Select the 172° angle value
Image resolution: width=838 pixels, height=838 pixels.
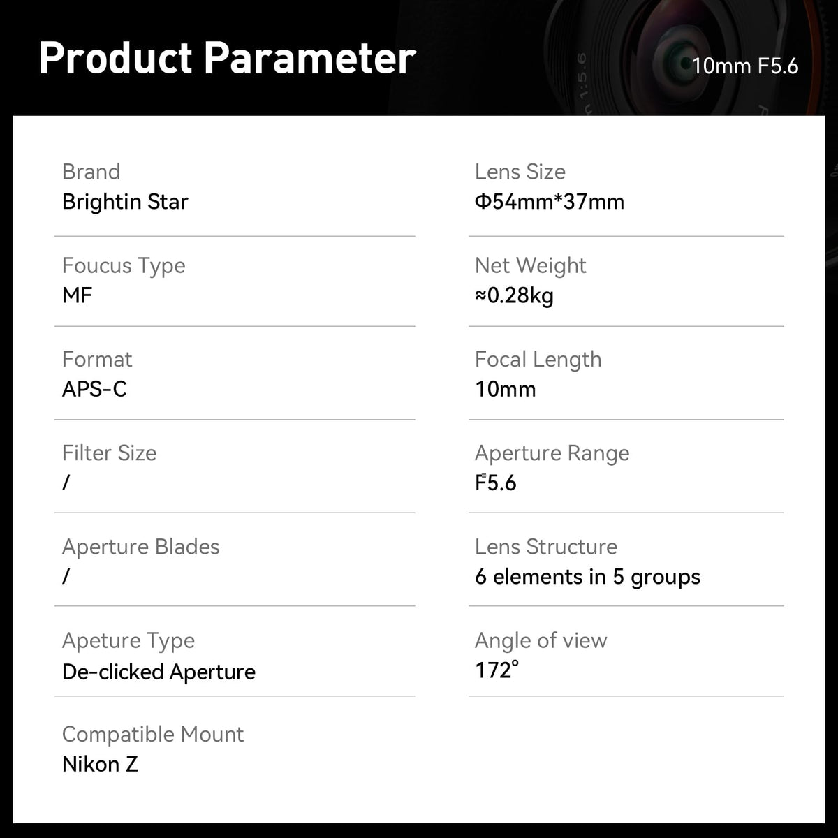point(497,670)
